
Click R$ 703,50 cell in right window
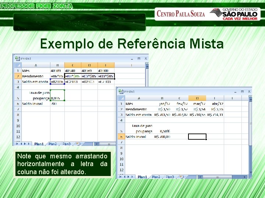[x=162, y=115]
